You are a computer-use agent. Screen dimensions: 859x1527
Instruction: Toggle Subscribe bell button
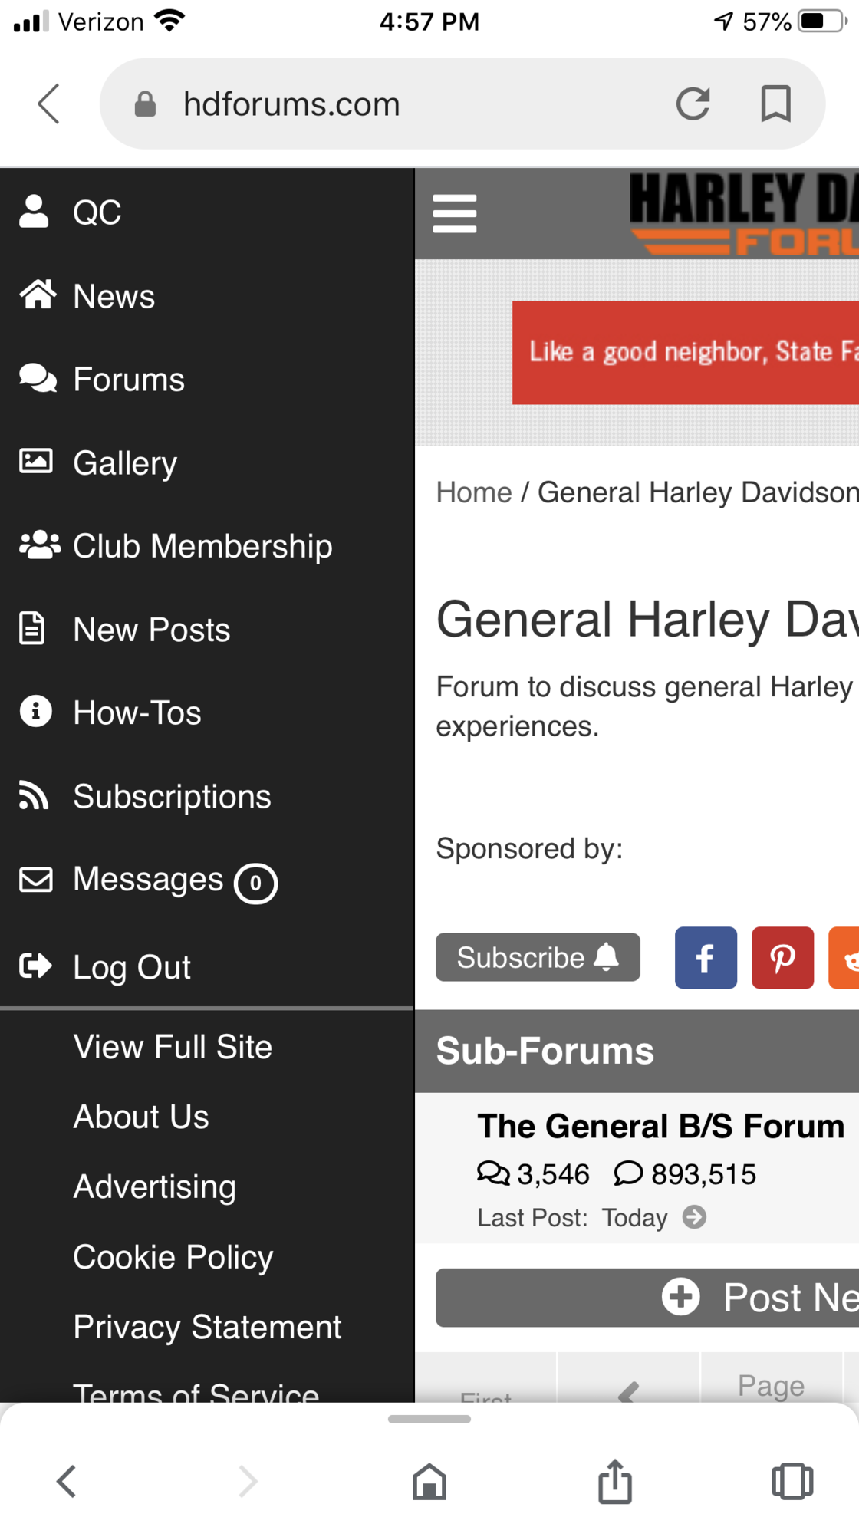coord(538,957)
